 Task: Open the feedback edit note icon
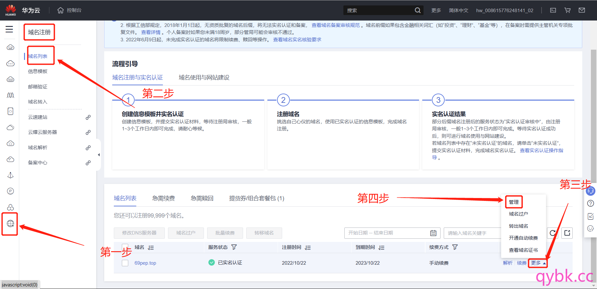(591, 216)
